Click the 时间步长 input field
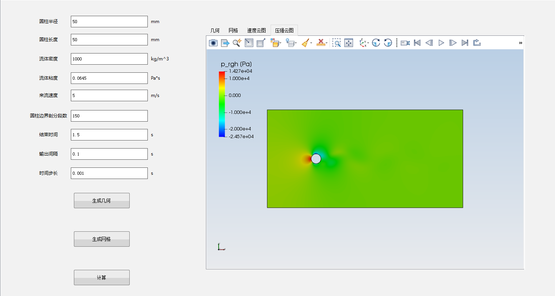The image size is (555, 296). (109, 173)
